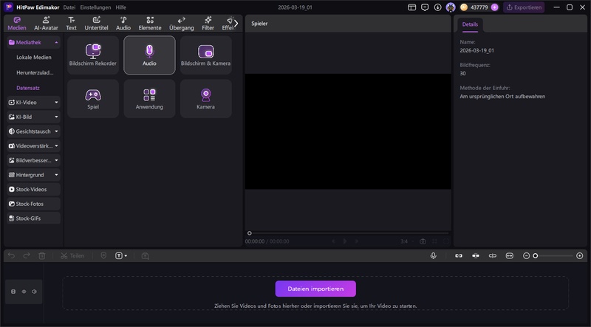Expand the Gesichtstausch section
The height and width of the screenshot is (327, 591).
pyautogui.click(x=56, y=131)
